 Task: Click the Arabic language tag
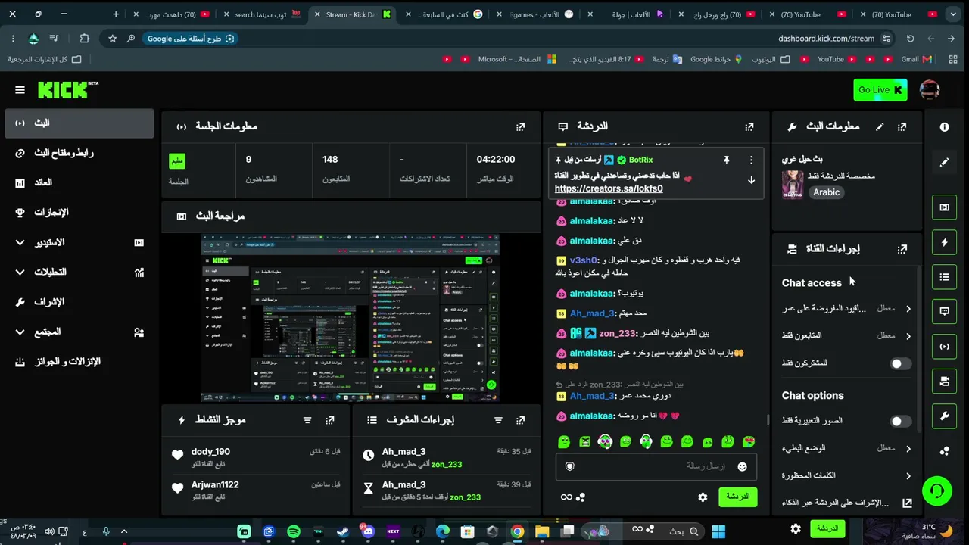tap(827, 192)
